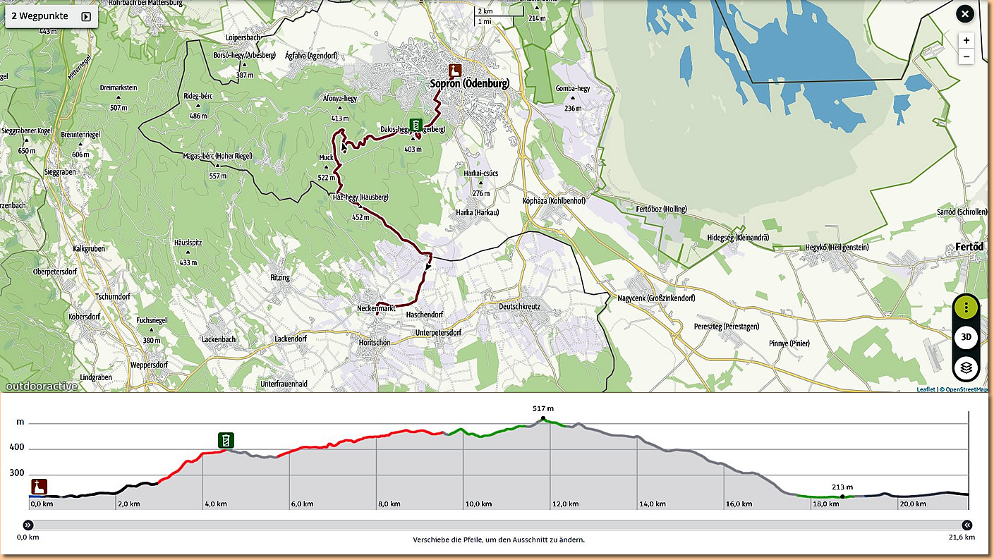This screenshot has height=560, width=994.
Task: Zoom out with the minus button
Action: [x=966, y=57]
